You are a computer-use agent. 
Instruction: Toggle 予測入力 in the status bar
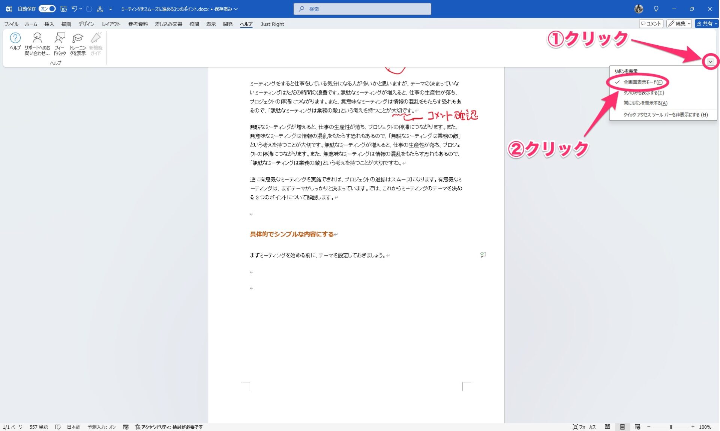101,427
